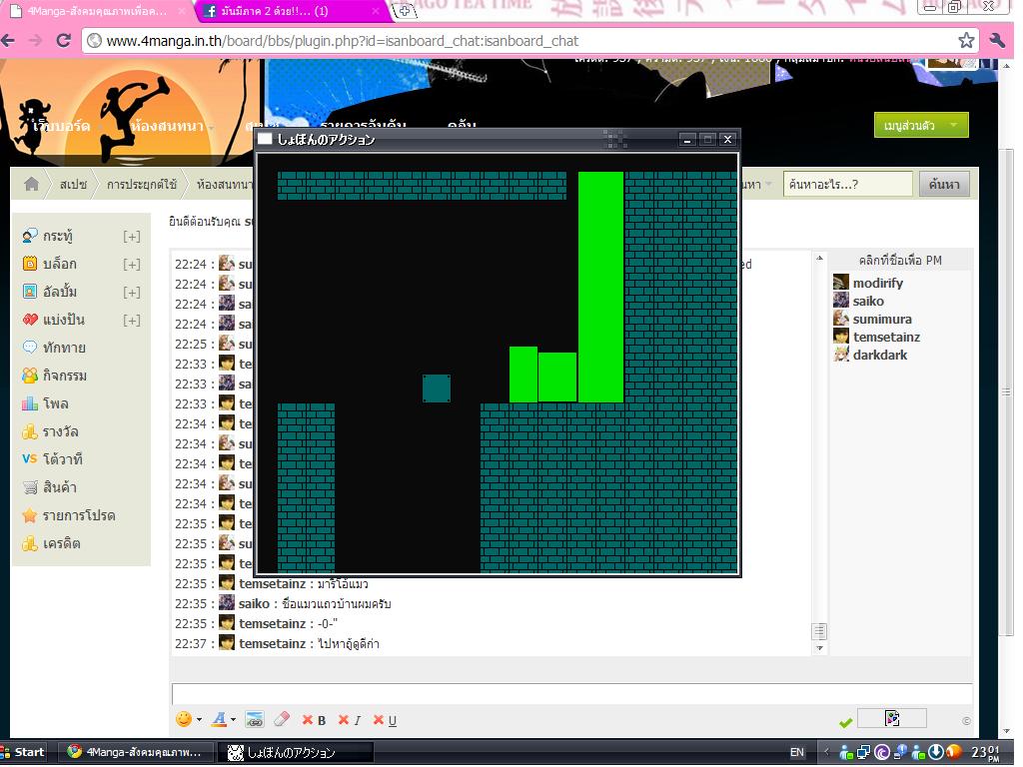Expand the กระทู้ [+] expander

pyautogui.click(x=132, y=237)
